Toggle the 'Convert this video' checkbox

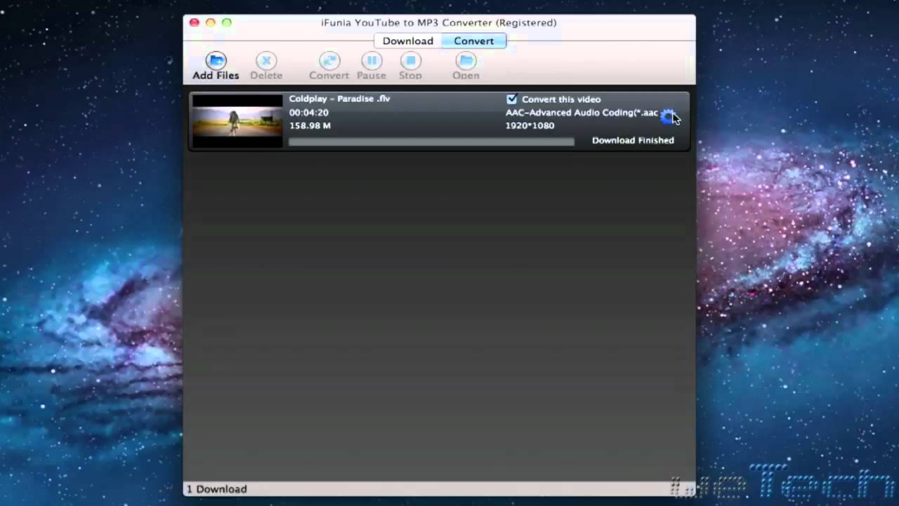(x=512, y=99)
